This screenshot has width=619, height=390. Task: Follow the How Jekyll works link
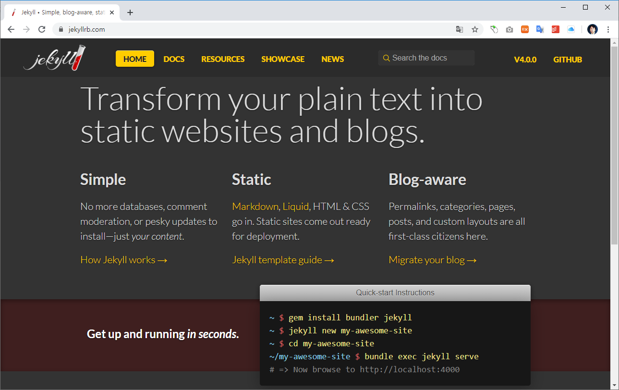point(124,260)
